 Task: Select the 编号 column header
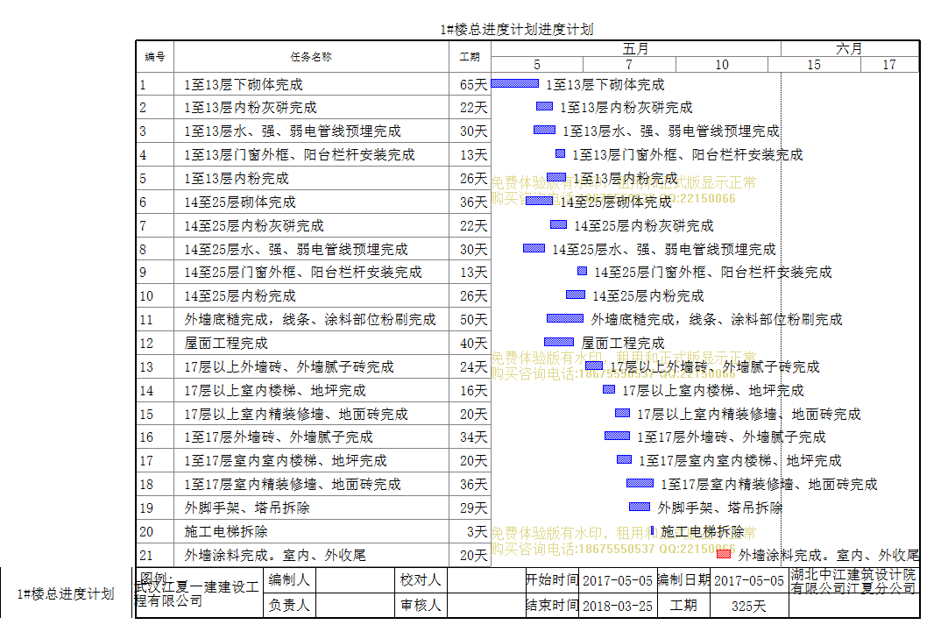155,57
